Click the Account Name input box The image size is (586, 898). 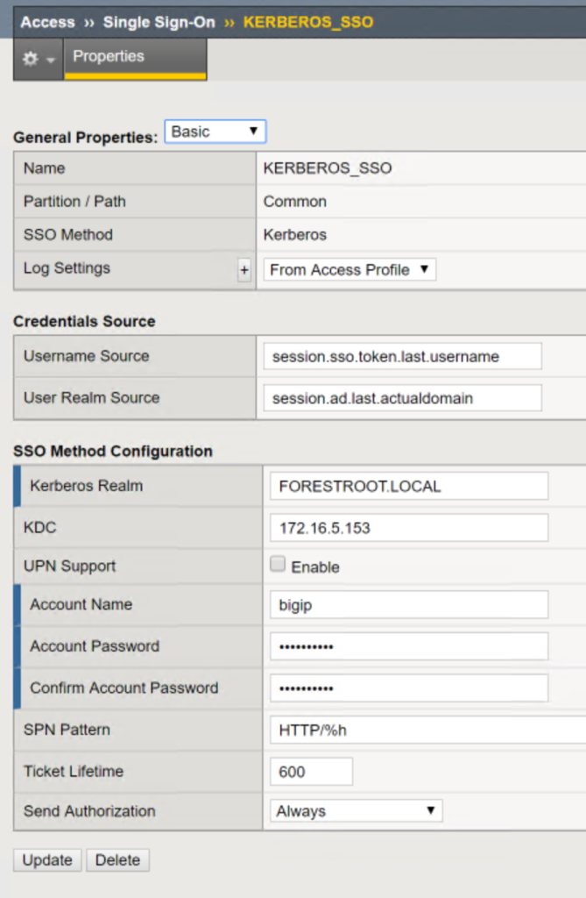(x=409, y=605)
